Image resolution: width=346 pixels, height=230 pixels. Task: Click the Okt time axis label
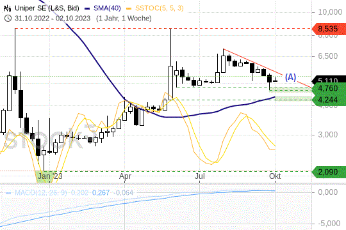tap(275, 176)
